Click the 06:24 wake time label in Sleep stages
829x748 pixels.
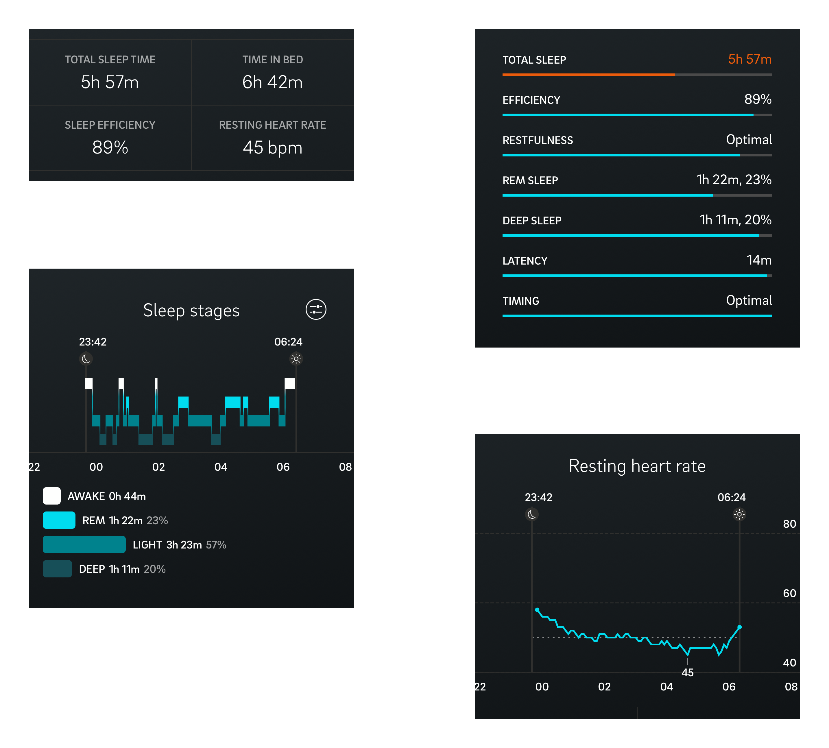pyautogui.click(x=288, y=342)
